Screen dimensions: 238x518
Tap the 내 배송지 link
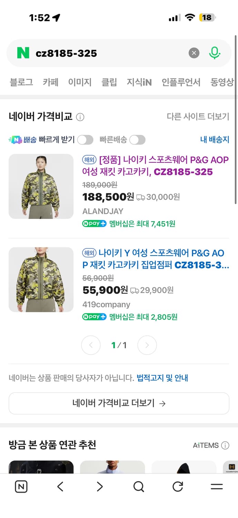(215, 140)
